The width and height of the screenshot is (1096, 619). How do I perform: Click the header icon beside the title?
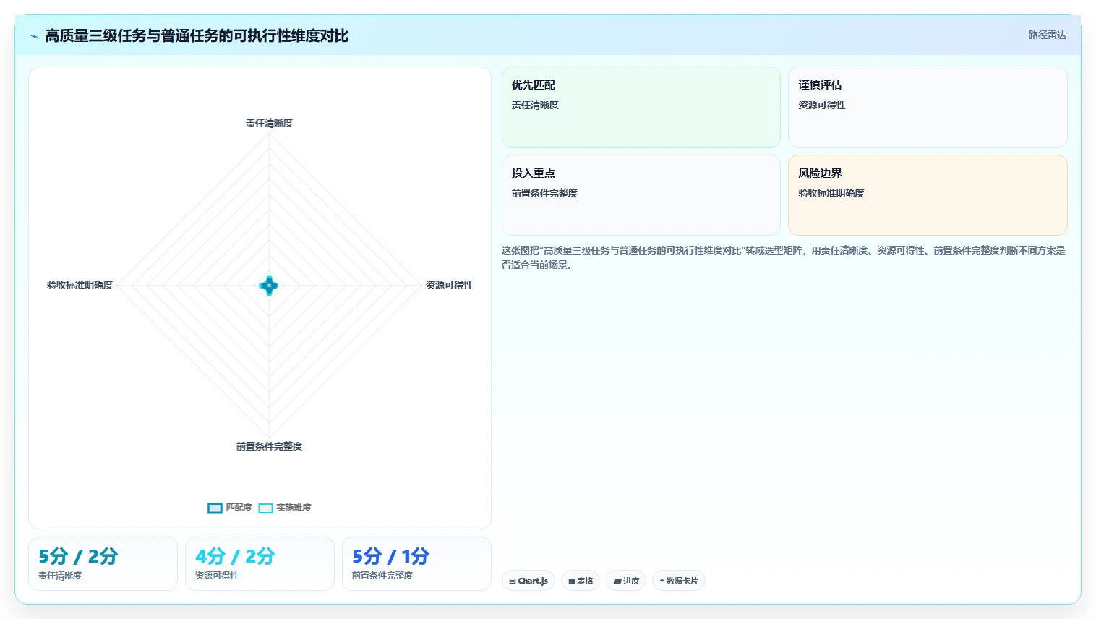[34, 36]
